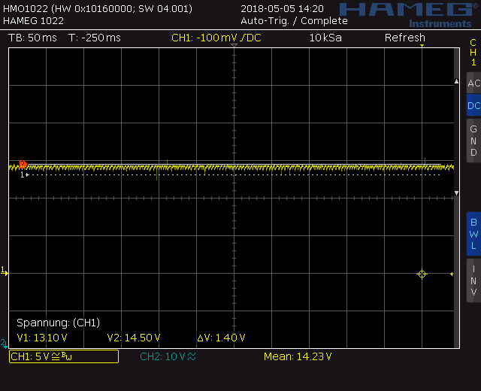Open the CH 1 side menu header
Image resolution: width=481 pixels, height=391 pixels.
473,53
